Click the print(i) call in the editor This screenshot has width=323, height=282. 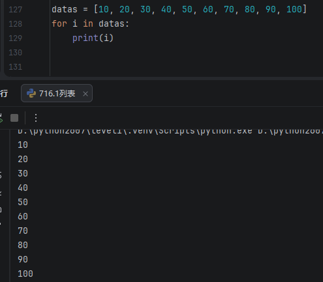pos(93,38)
